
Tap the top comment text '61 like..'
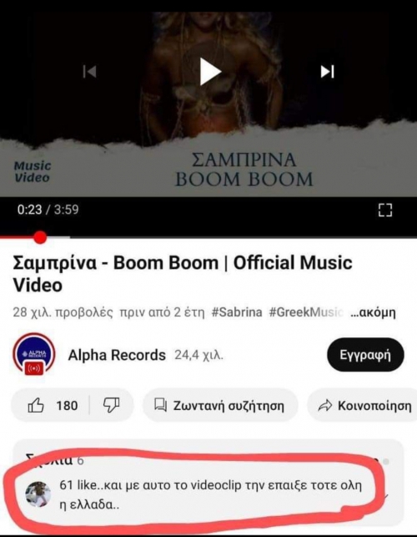click(x=211, y=495)
